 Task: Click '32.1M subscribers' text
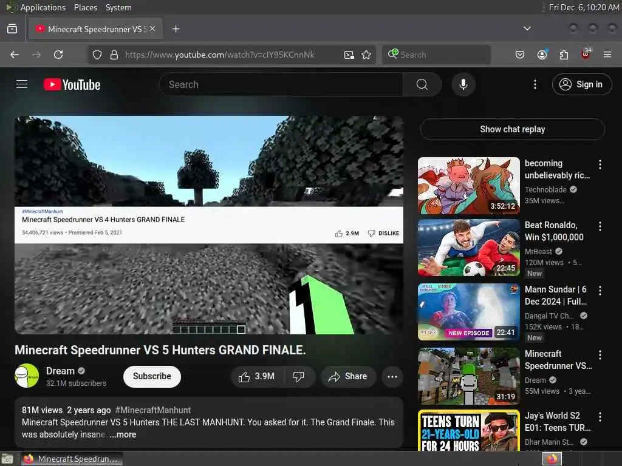76,383
